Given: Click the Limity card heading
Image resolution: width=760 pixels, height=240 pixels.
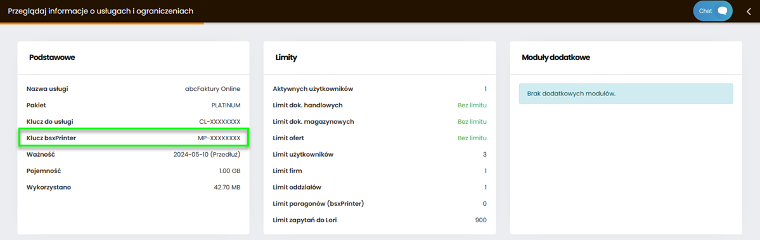Looking at the screenshot, I should tap(286, 57).
